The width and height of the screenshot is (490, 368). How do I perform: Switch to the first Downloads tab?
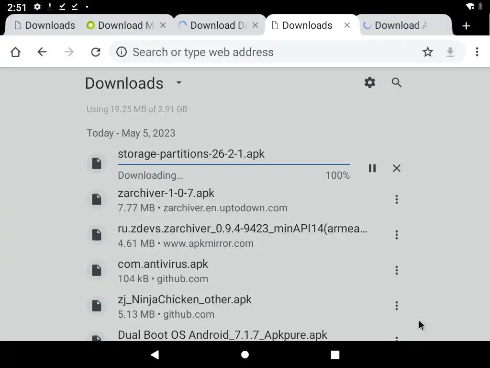(x=45, y=25)
